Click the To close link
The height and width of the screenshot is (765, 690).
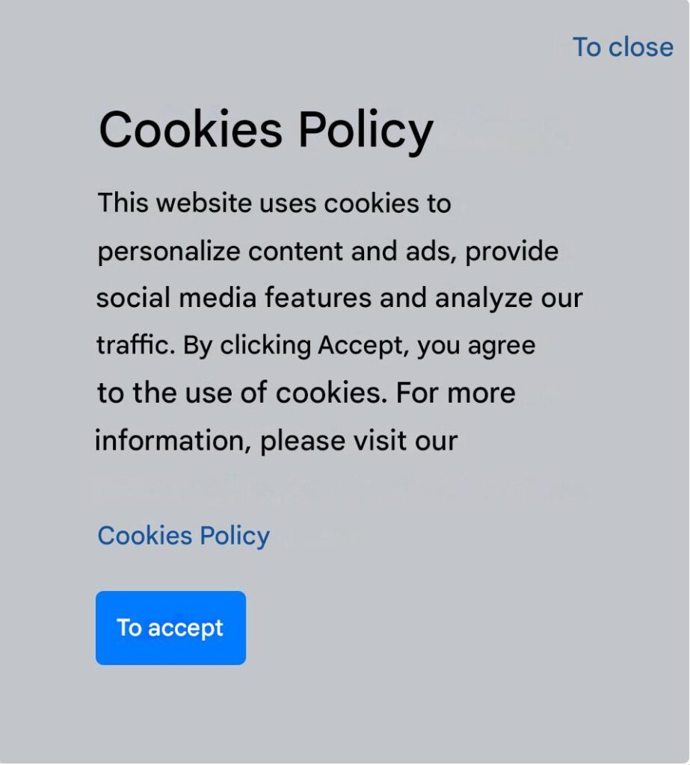click(x=623, y=47)
